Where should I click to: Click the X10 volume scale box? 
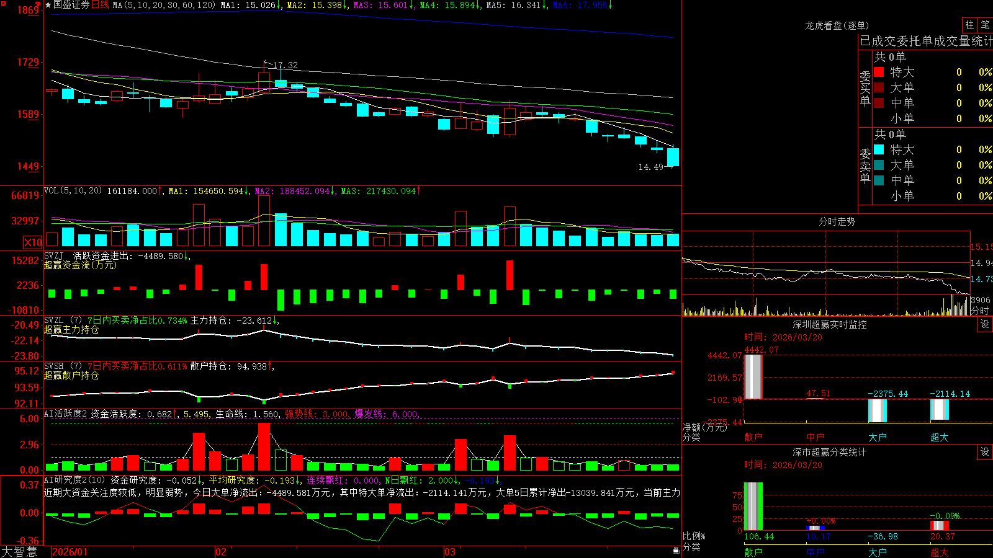click(33, 242)
